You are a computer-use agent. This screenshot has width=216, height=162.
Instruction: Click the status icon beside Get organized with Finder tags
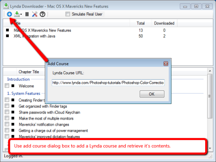click(13, 106)
